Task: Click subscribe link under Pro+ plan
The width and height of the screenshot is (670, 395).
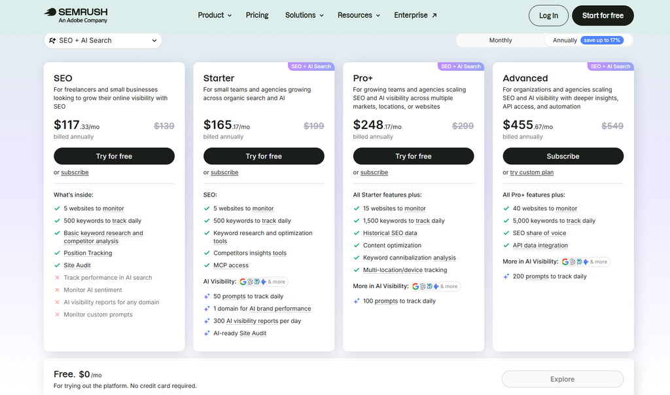Action: click(374, 172)
